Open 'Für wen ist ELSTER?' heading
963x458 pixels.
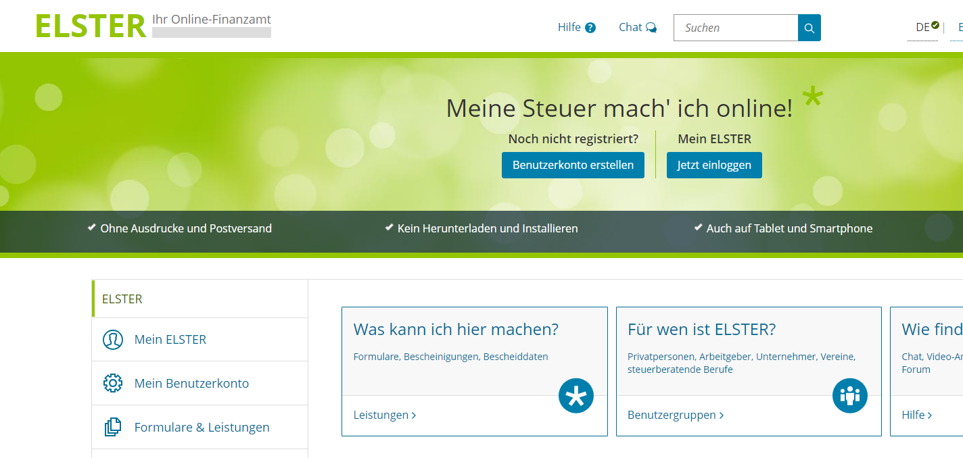click(x=701, y=330)
